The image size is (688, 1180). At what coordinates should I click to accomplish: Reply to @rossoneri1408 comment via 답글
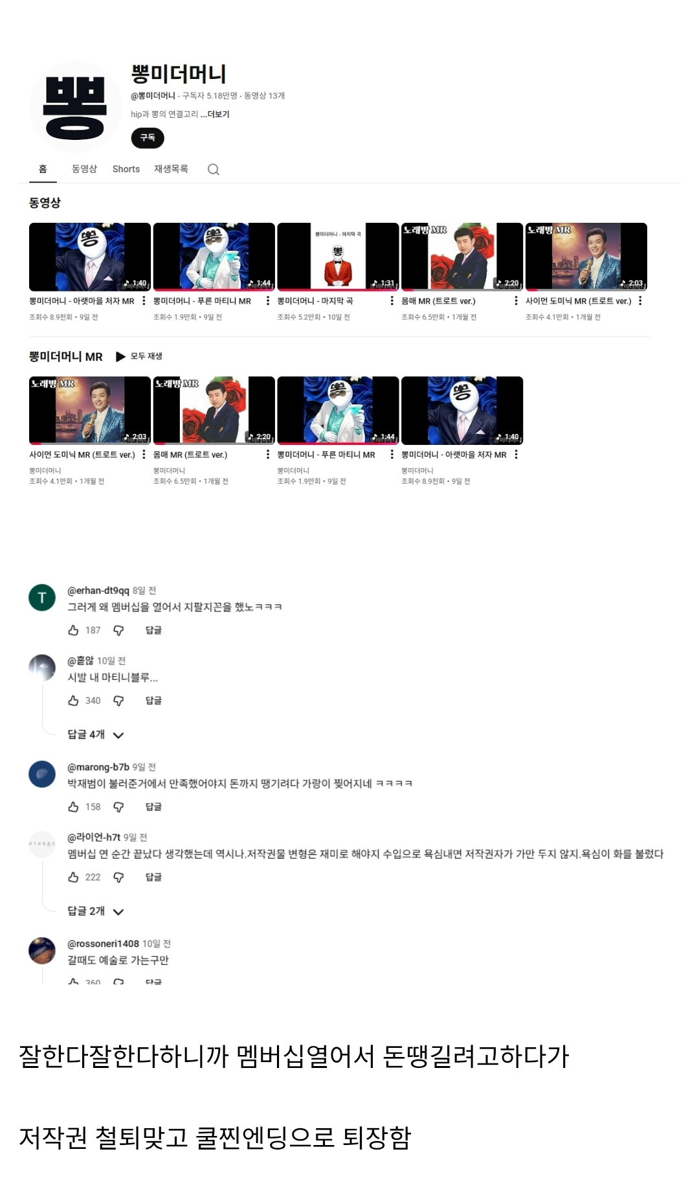(x=153, y=981)
